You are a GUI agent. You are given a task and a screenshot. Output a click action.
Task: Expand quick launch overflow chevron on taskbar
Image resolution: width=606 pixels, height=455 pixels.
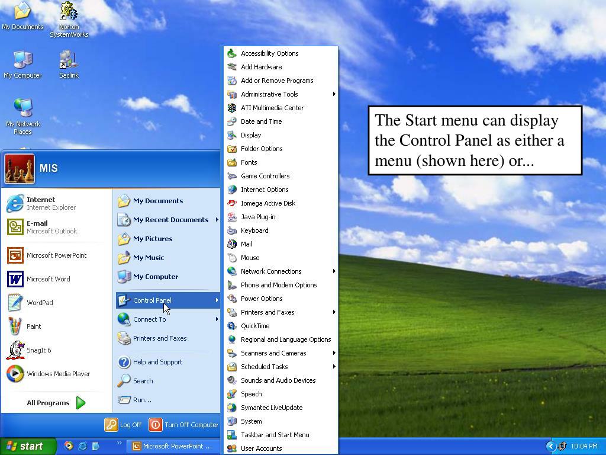[x=119, y=443]
